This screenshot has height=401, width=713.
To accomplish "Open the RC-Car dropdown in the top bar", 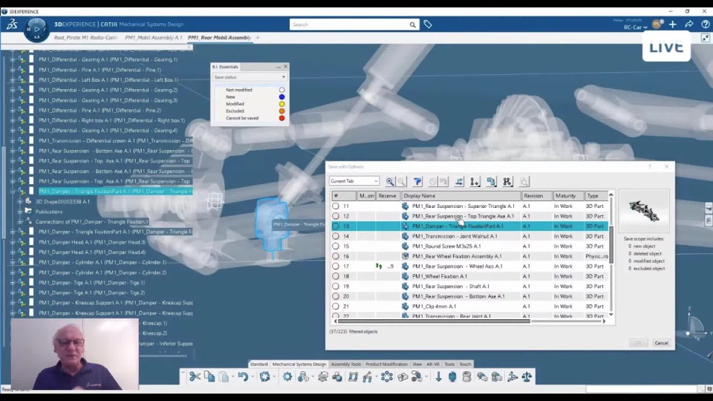I will (x=635, y=27).
